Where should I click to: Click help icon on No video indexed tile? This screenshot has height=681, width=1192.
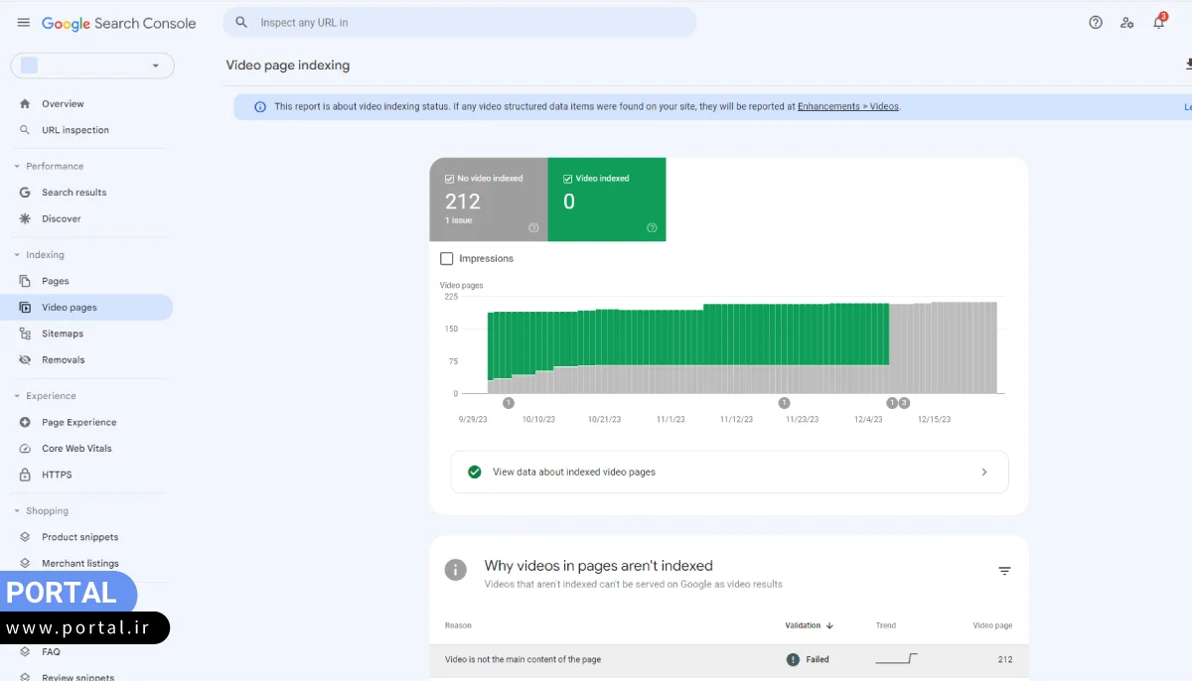533,227
